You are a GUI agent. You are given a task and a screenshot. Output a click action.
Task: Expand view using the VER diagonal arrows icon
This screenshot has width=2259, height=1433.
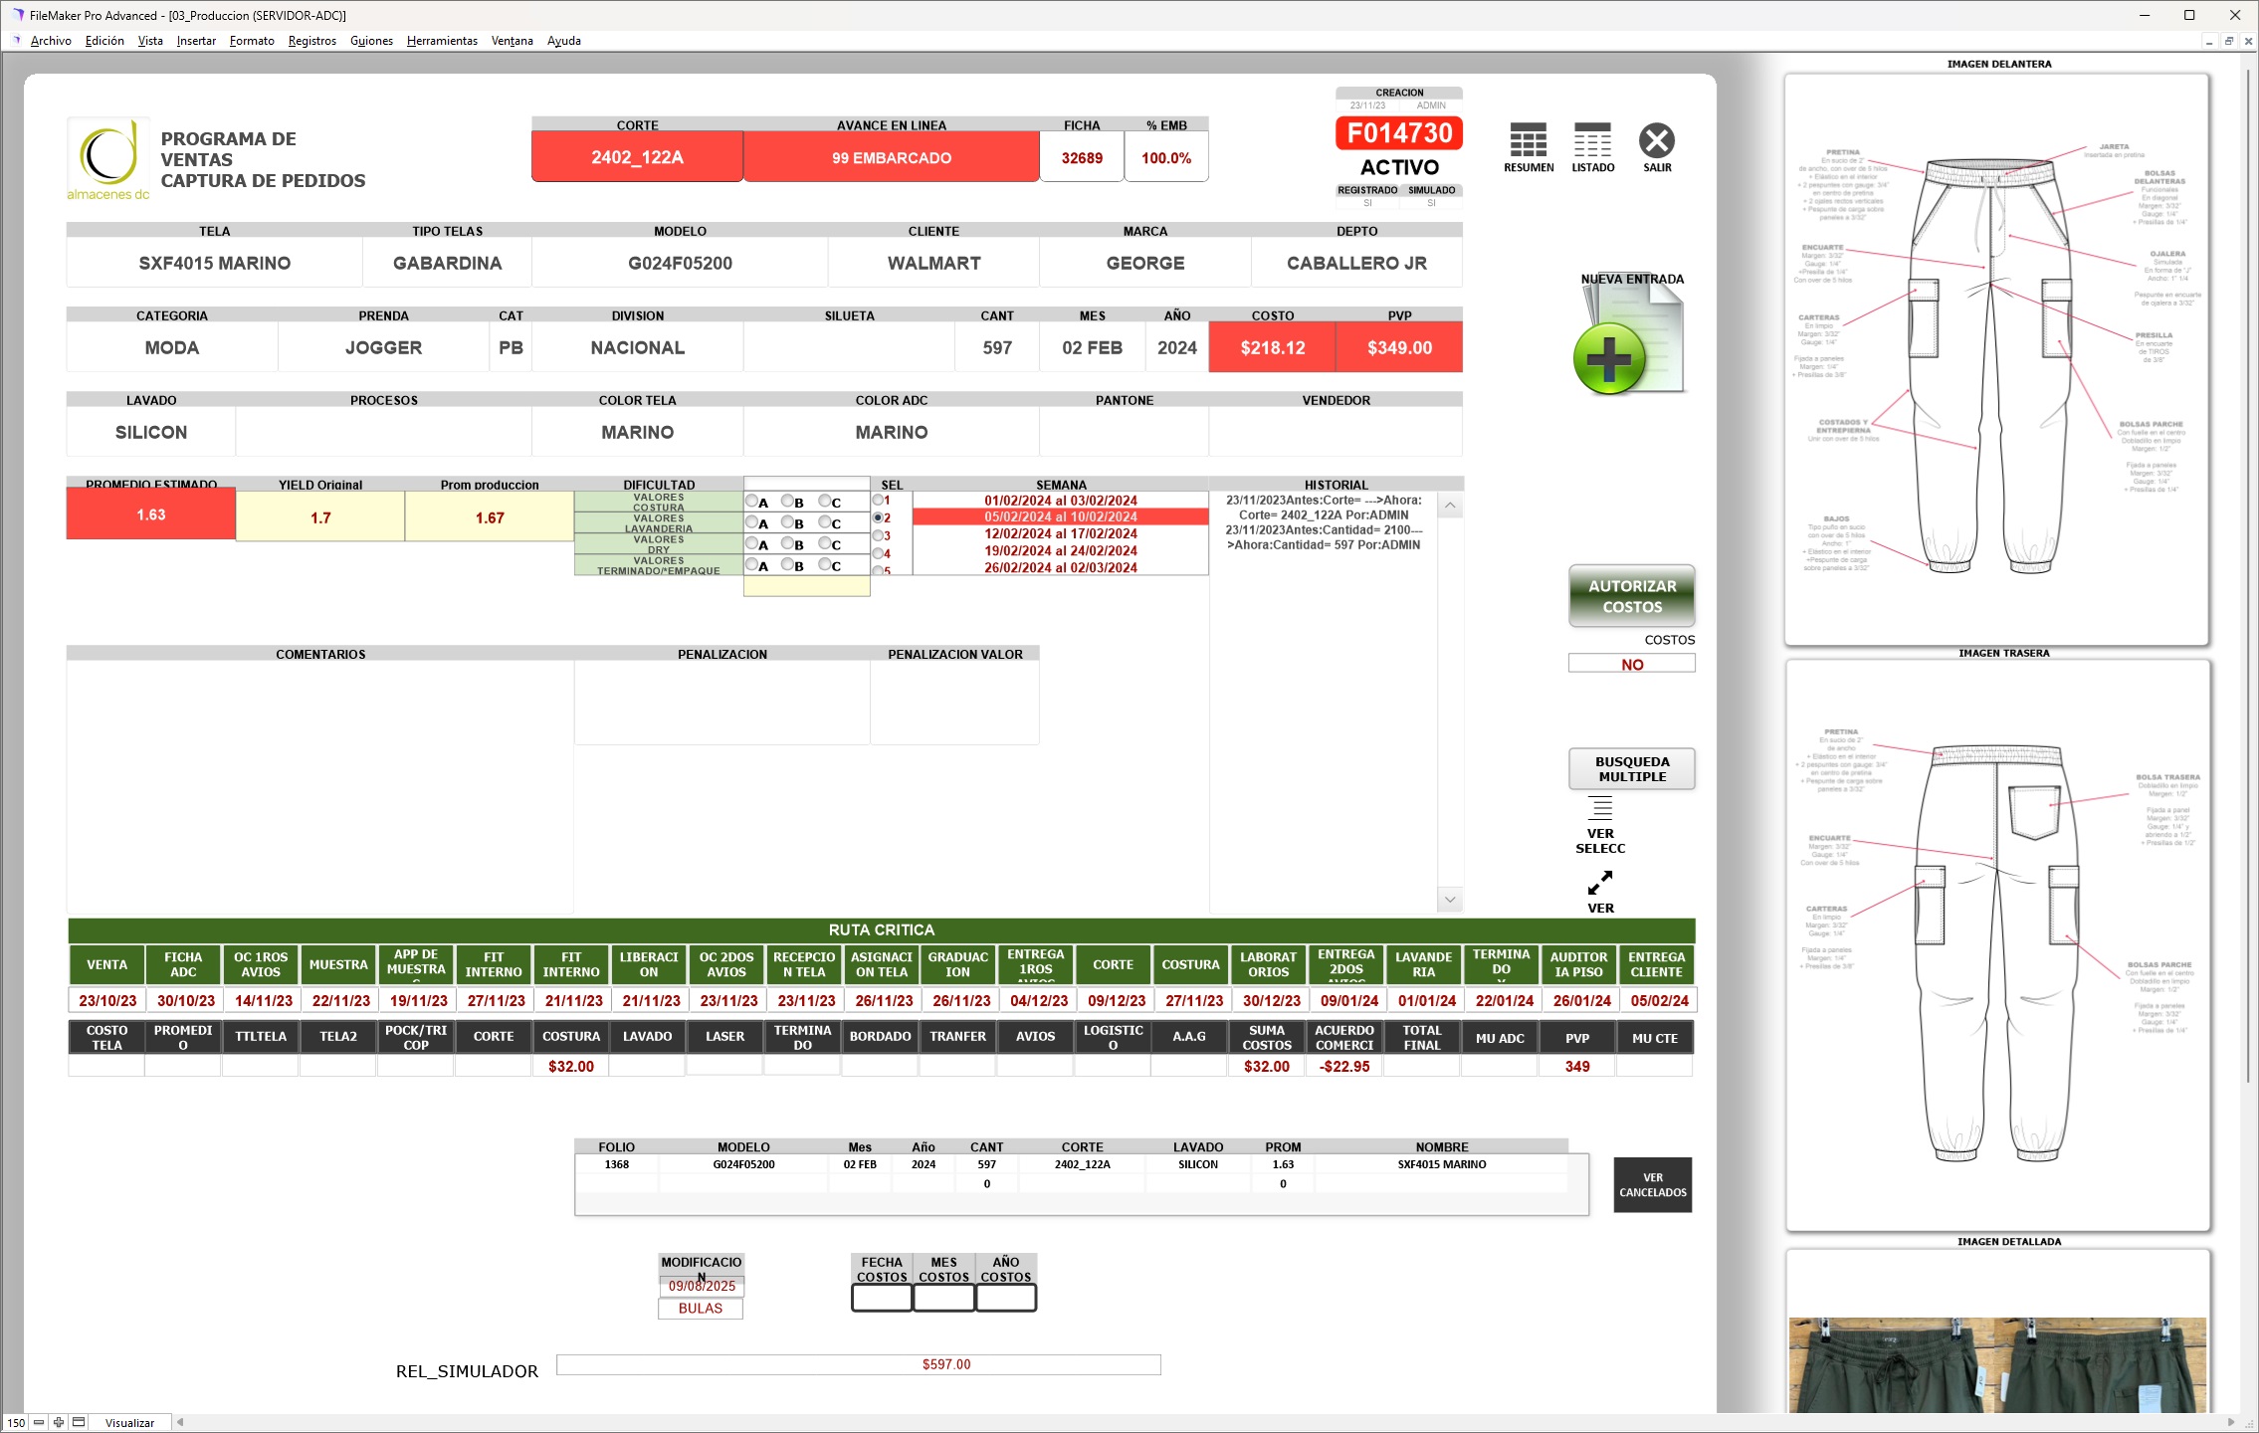coord(1602,882)
